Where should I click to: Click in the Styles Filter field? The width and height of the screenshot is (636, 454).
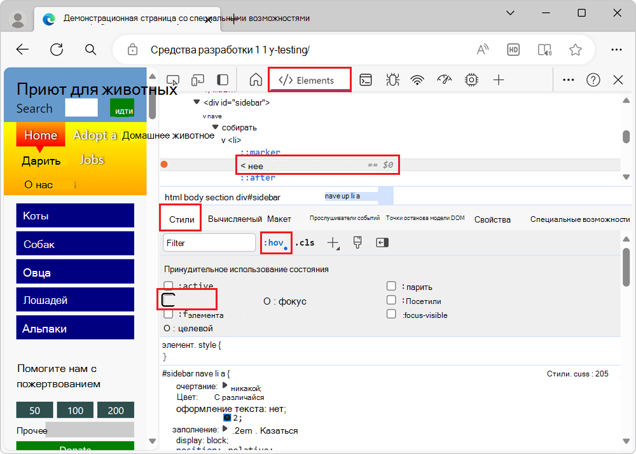(209, 243)
